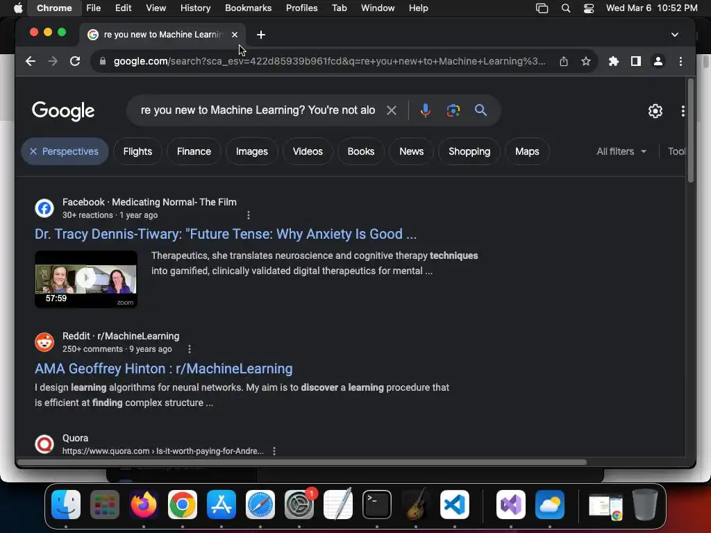Open the Apple menu
The height and width of the screenshot is (533, 711).
18,8
